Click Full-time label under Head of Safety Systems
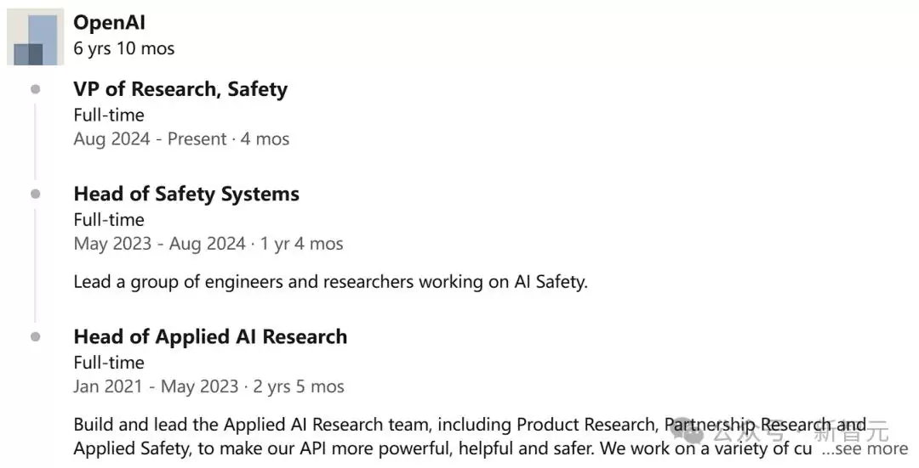919x468 pixels. tap(109, 220)
